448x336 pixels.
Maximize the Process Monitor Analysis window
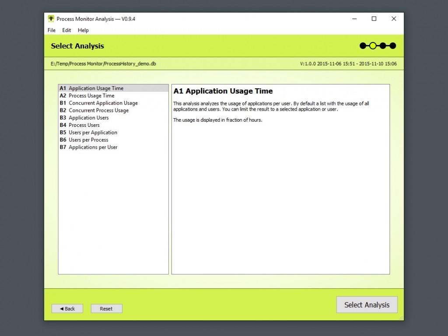374,19
